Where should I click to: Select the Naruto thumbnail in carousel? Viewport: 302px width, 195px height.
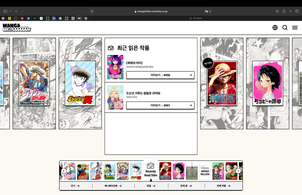83,171
